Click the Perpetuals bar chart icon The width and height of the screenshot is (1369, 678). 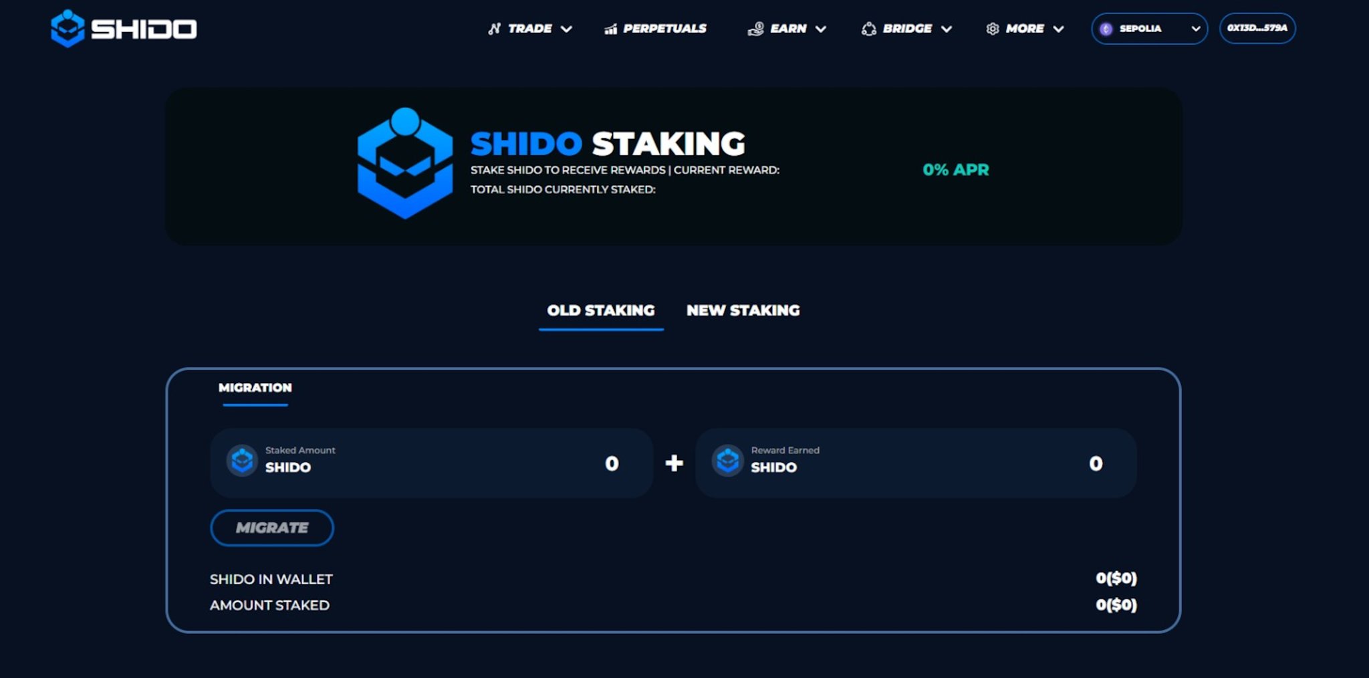coord(610,29)
